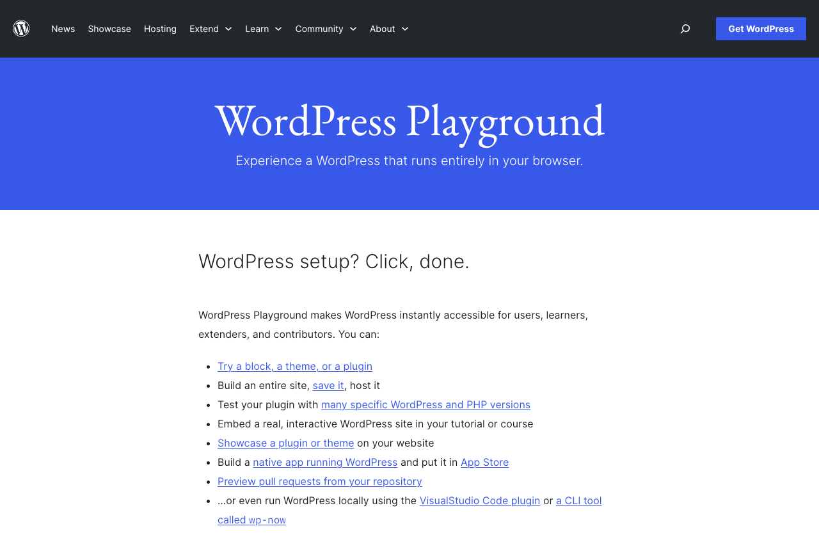Follow the 'save it' link

pos(328,385)
